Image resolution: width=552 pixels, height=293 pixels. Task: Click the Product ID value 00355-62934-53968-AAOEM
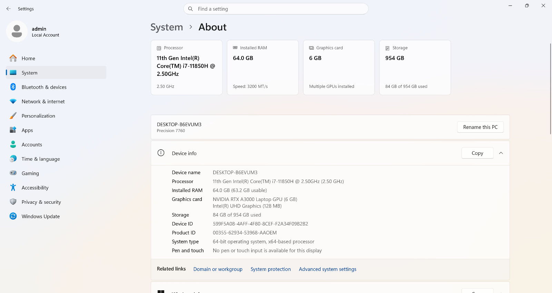245,233
